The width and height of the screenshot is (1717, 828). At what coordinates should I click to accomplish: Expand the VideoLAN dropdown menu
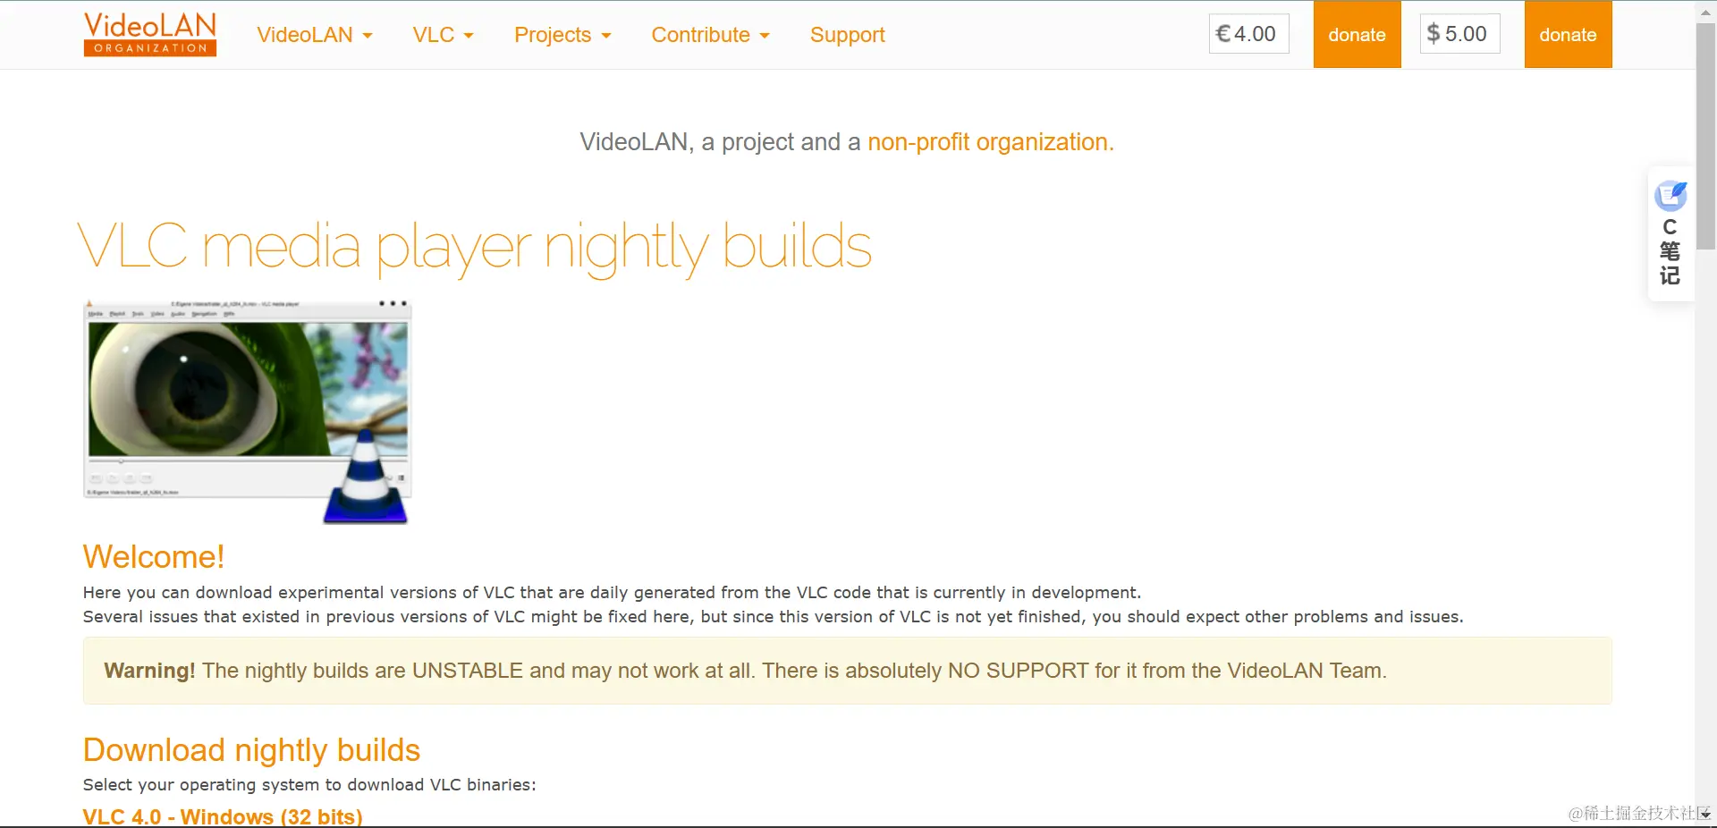point(315,35)
